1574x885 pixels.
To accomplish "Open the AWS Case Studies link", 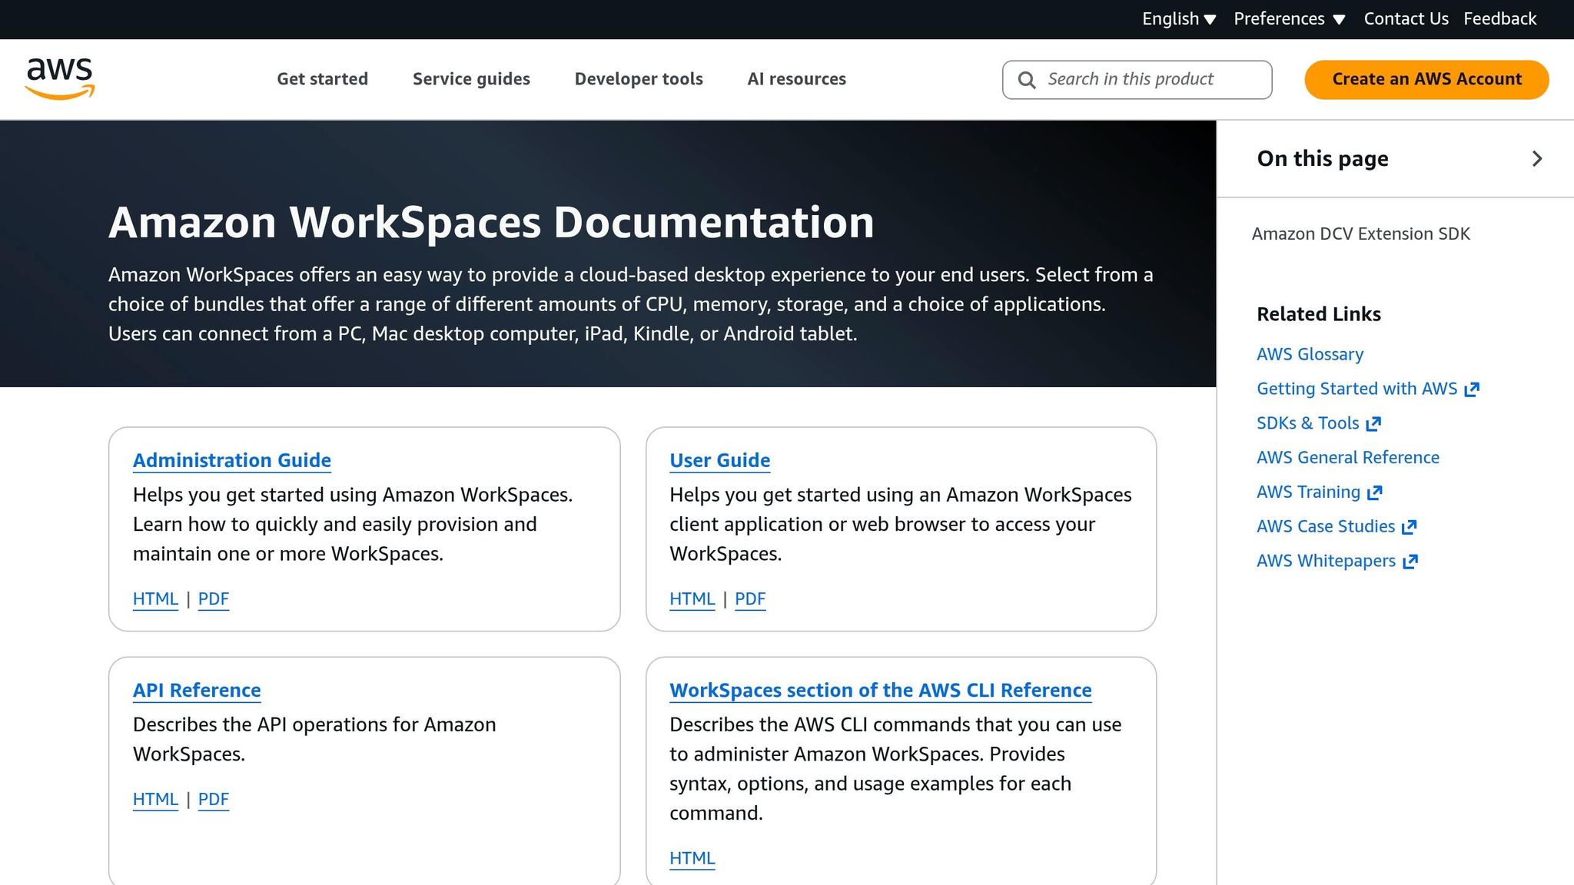I will pos(1326,527).
